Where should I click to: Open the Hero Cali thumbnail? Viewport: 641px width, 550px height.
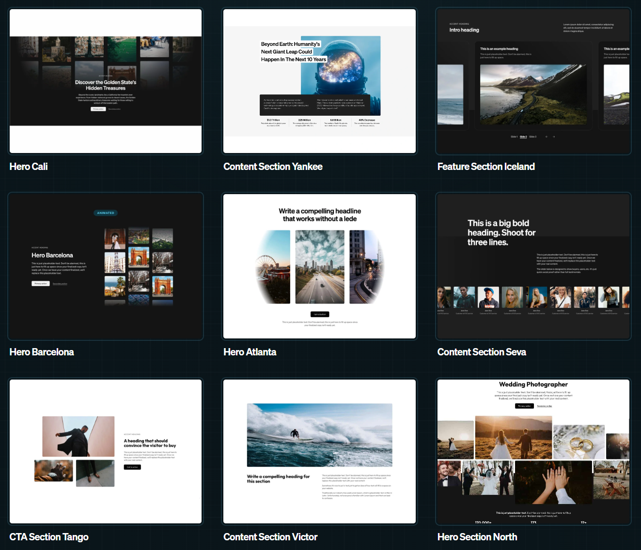(106, 81)
